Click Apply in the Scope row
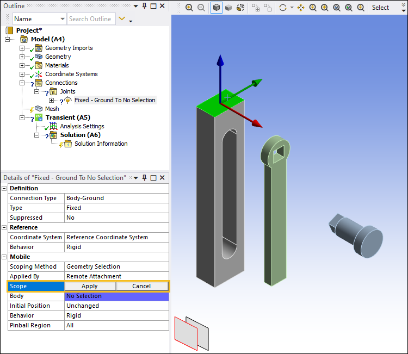This screenshot has height=354, width=408. tap(90, 286)
